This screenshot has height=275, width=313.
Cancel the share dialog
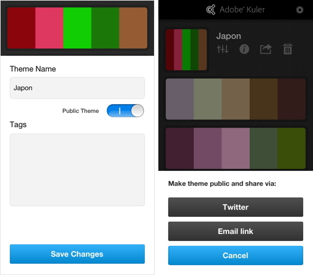(236, 255)
